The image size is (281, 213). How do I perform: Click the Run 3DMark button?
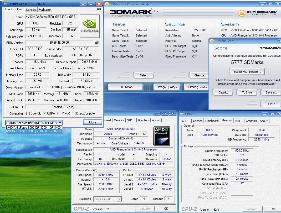[125, 87]
